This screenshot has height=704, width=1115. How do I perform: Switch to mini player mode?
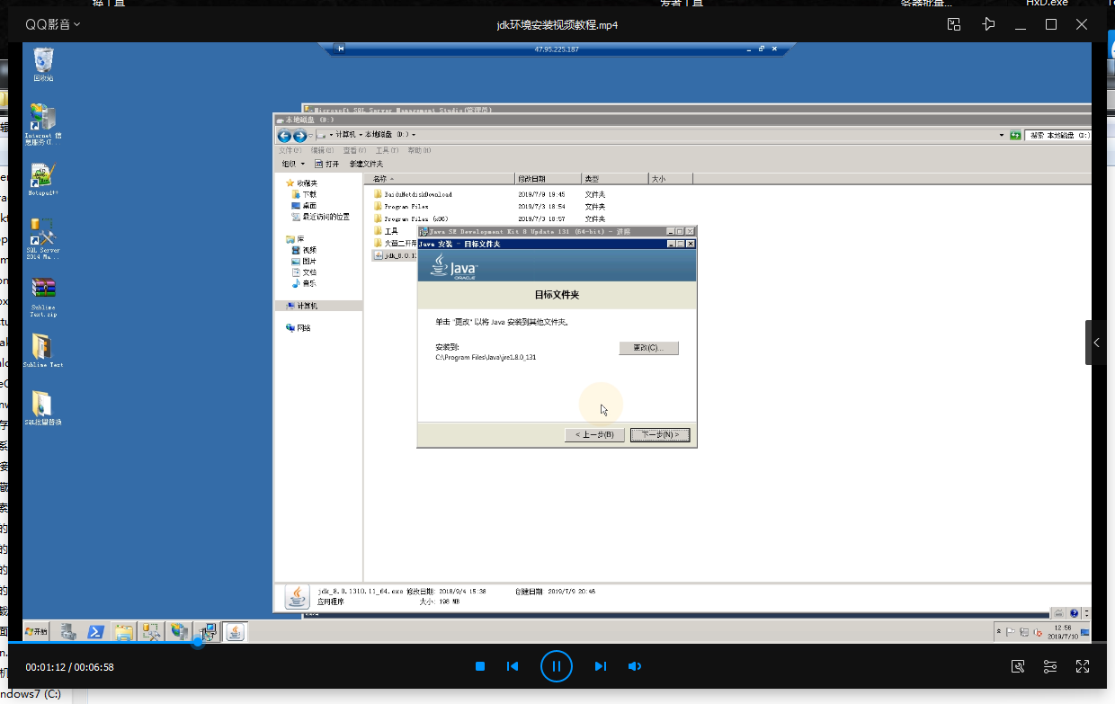tap(954, 24)
